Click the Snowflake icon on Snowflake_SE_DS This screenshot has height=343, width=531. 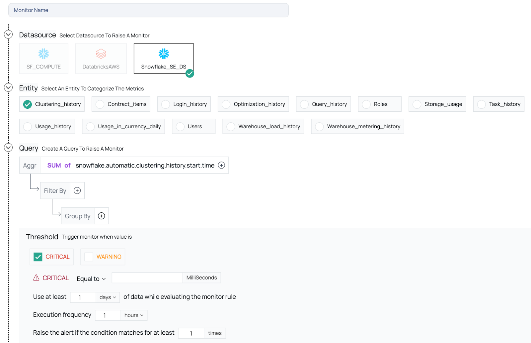pos(163,54)
